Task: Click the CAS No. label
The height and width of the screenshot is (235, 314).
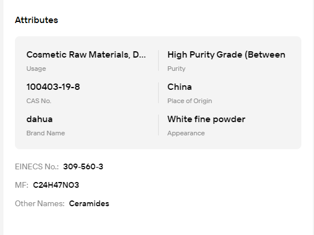Action: (39, 101)
